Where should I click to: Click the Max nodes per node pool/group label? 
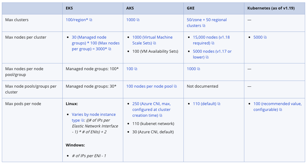pos(24,72)
